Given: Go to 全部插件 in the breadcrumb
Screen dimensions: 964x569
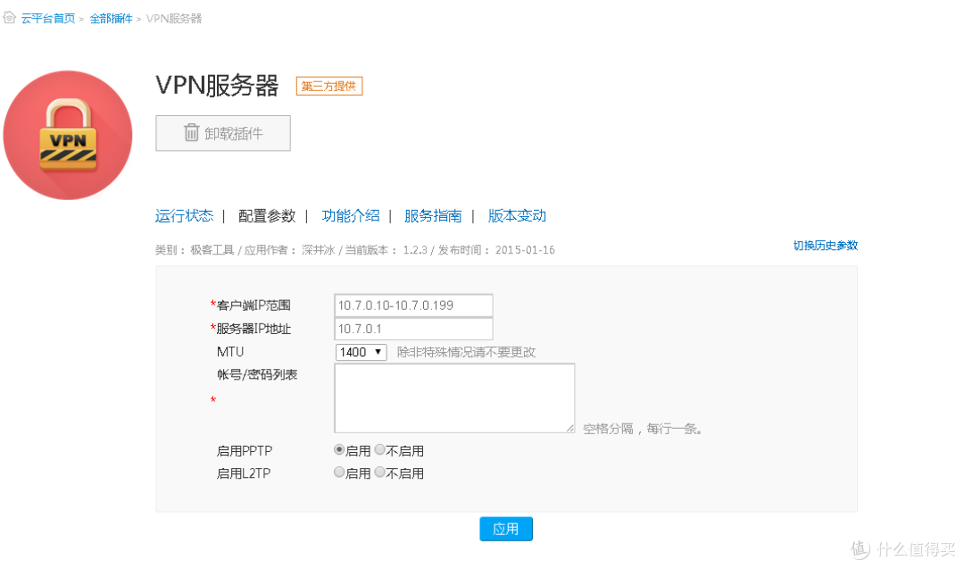Looking at the screenshot, I should point(112,19).
